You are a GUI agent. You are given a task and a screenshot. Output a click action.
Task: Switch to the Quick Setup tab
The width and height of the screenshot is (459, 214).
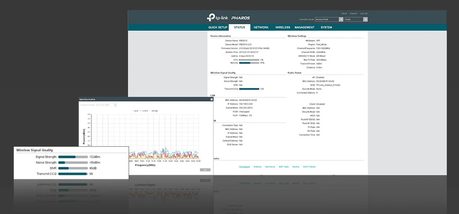tap(218, 27)
